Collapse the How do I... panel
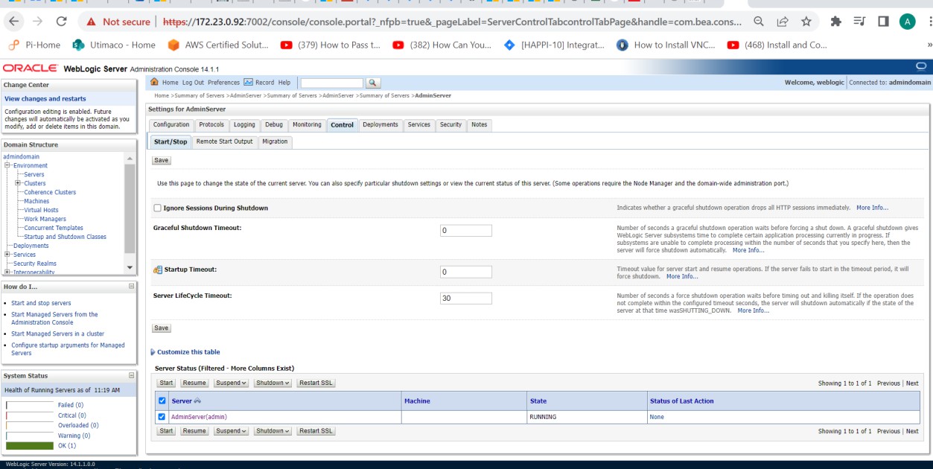The width and height of the screenshot is (933, 469). pyautogui.click(x=131, y=287)
